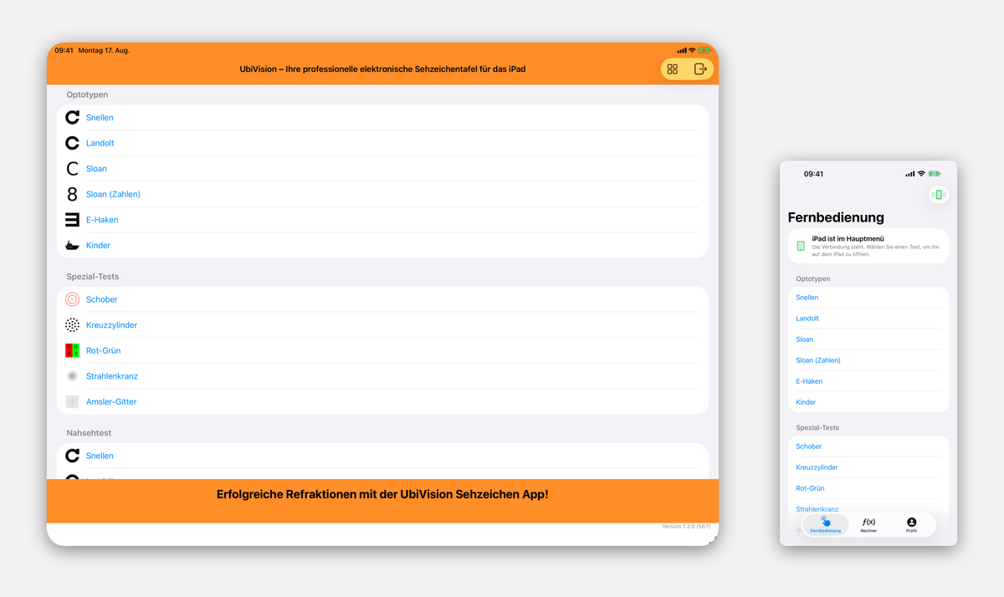Choose Sloan (Zahlen) on the iPhone
Viewport: 1004px width, 597px height.
pyautogui.click(x=868, y=360)
